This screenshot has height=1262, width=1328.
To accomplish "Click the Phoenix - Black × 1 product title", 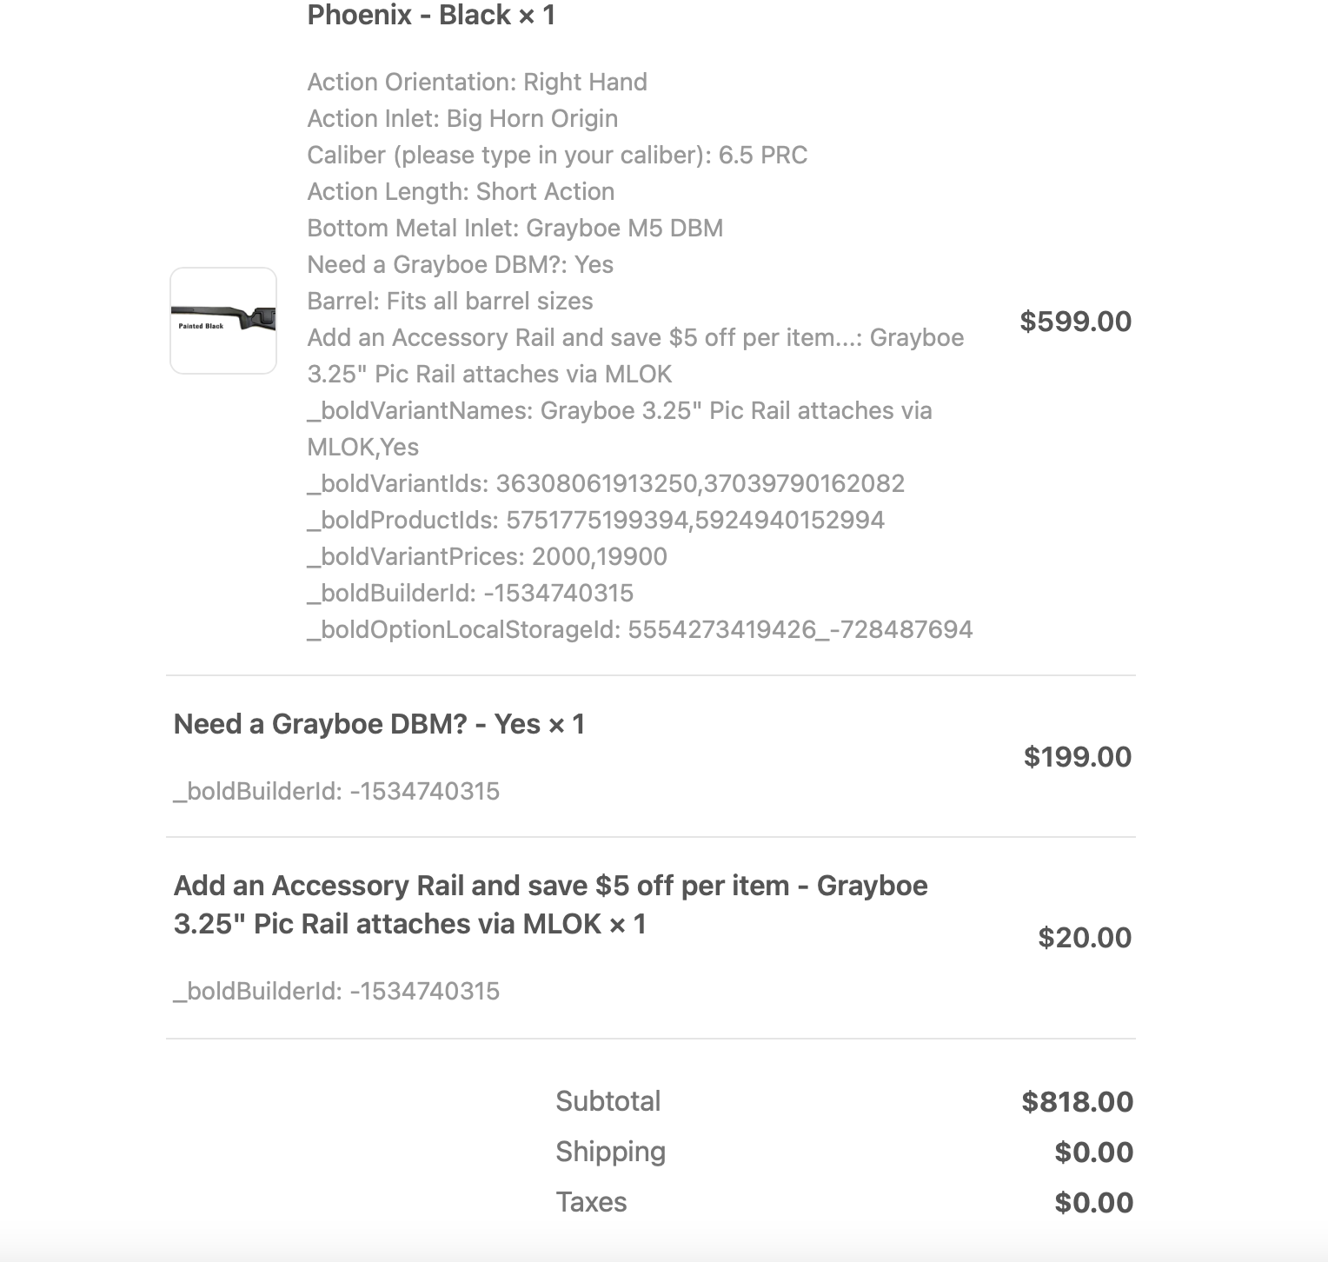I will tap(431, 16).
